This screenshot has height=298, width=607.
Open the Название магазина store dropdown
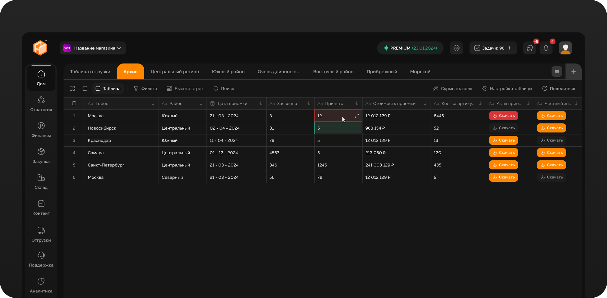click(93, 48)
